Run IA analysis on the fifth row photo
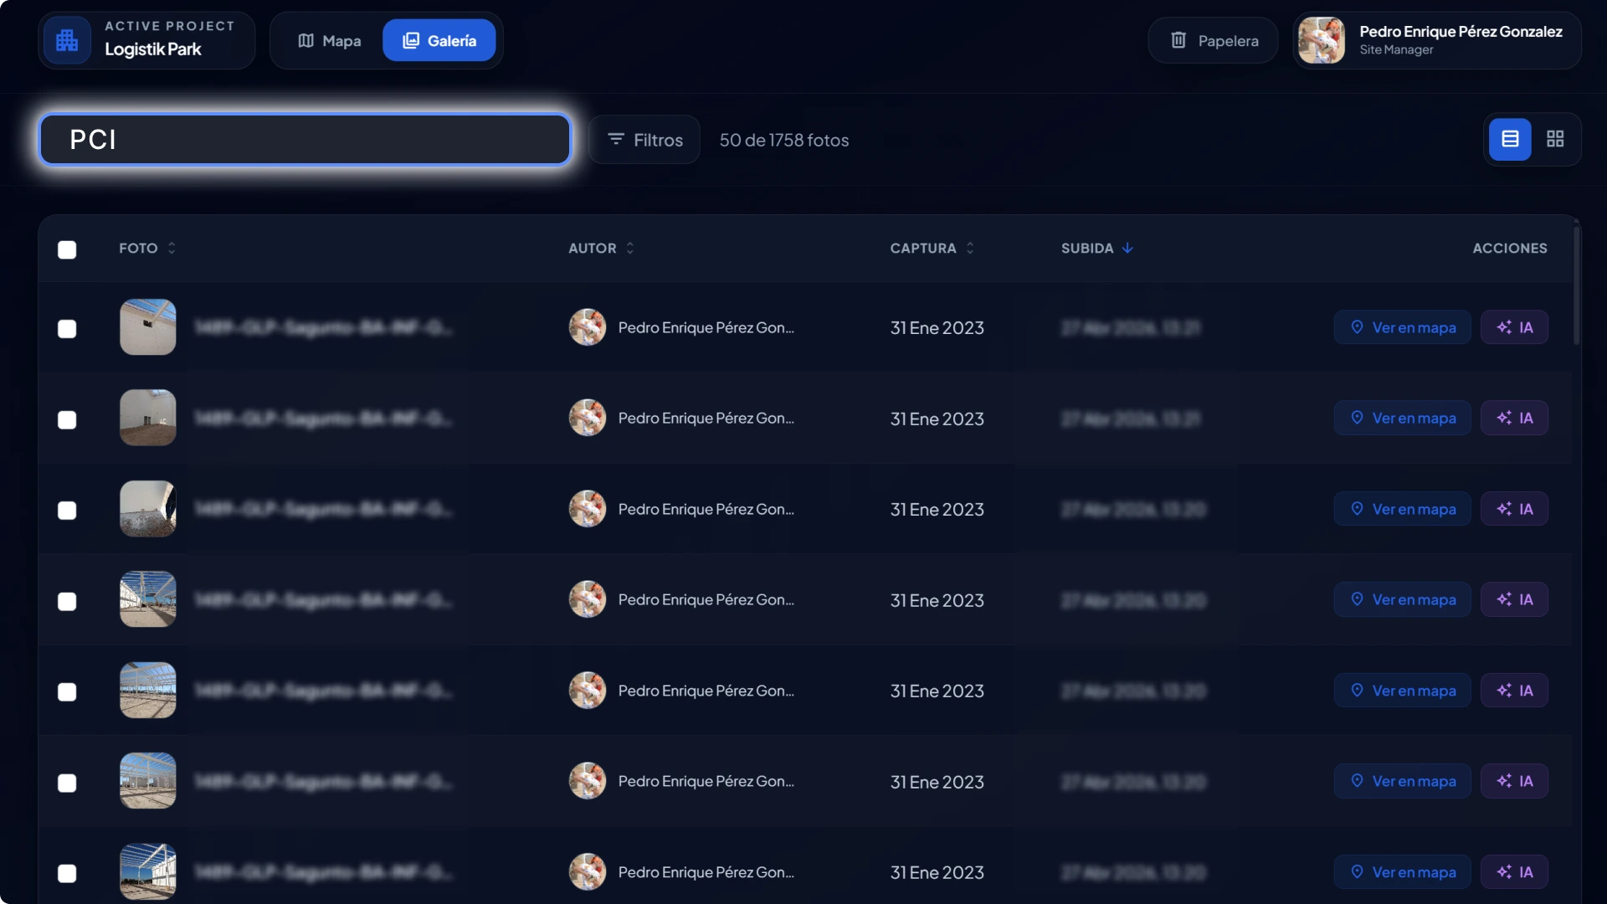 (1515, 691)
